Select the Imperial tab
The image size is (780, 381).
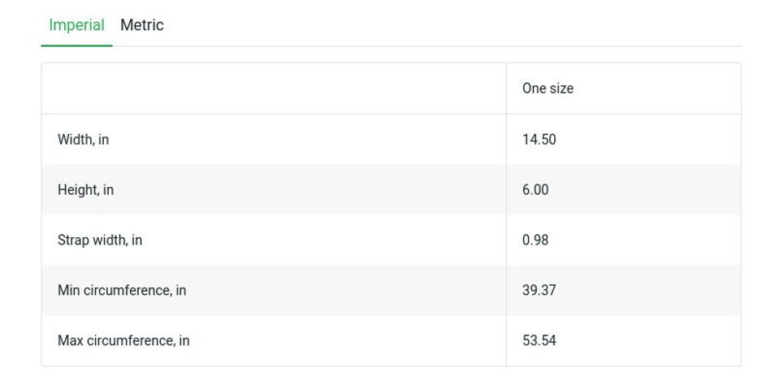click(76, 25)
